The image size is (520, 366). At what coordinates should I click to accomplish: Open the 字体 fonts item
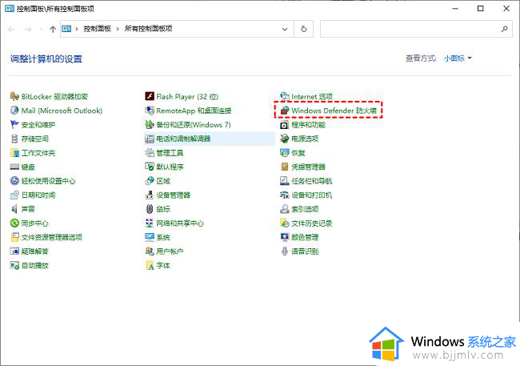163,265
